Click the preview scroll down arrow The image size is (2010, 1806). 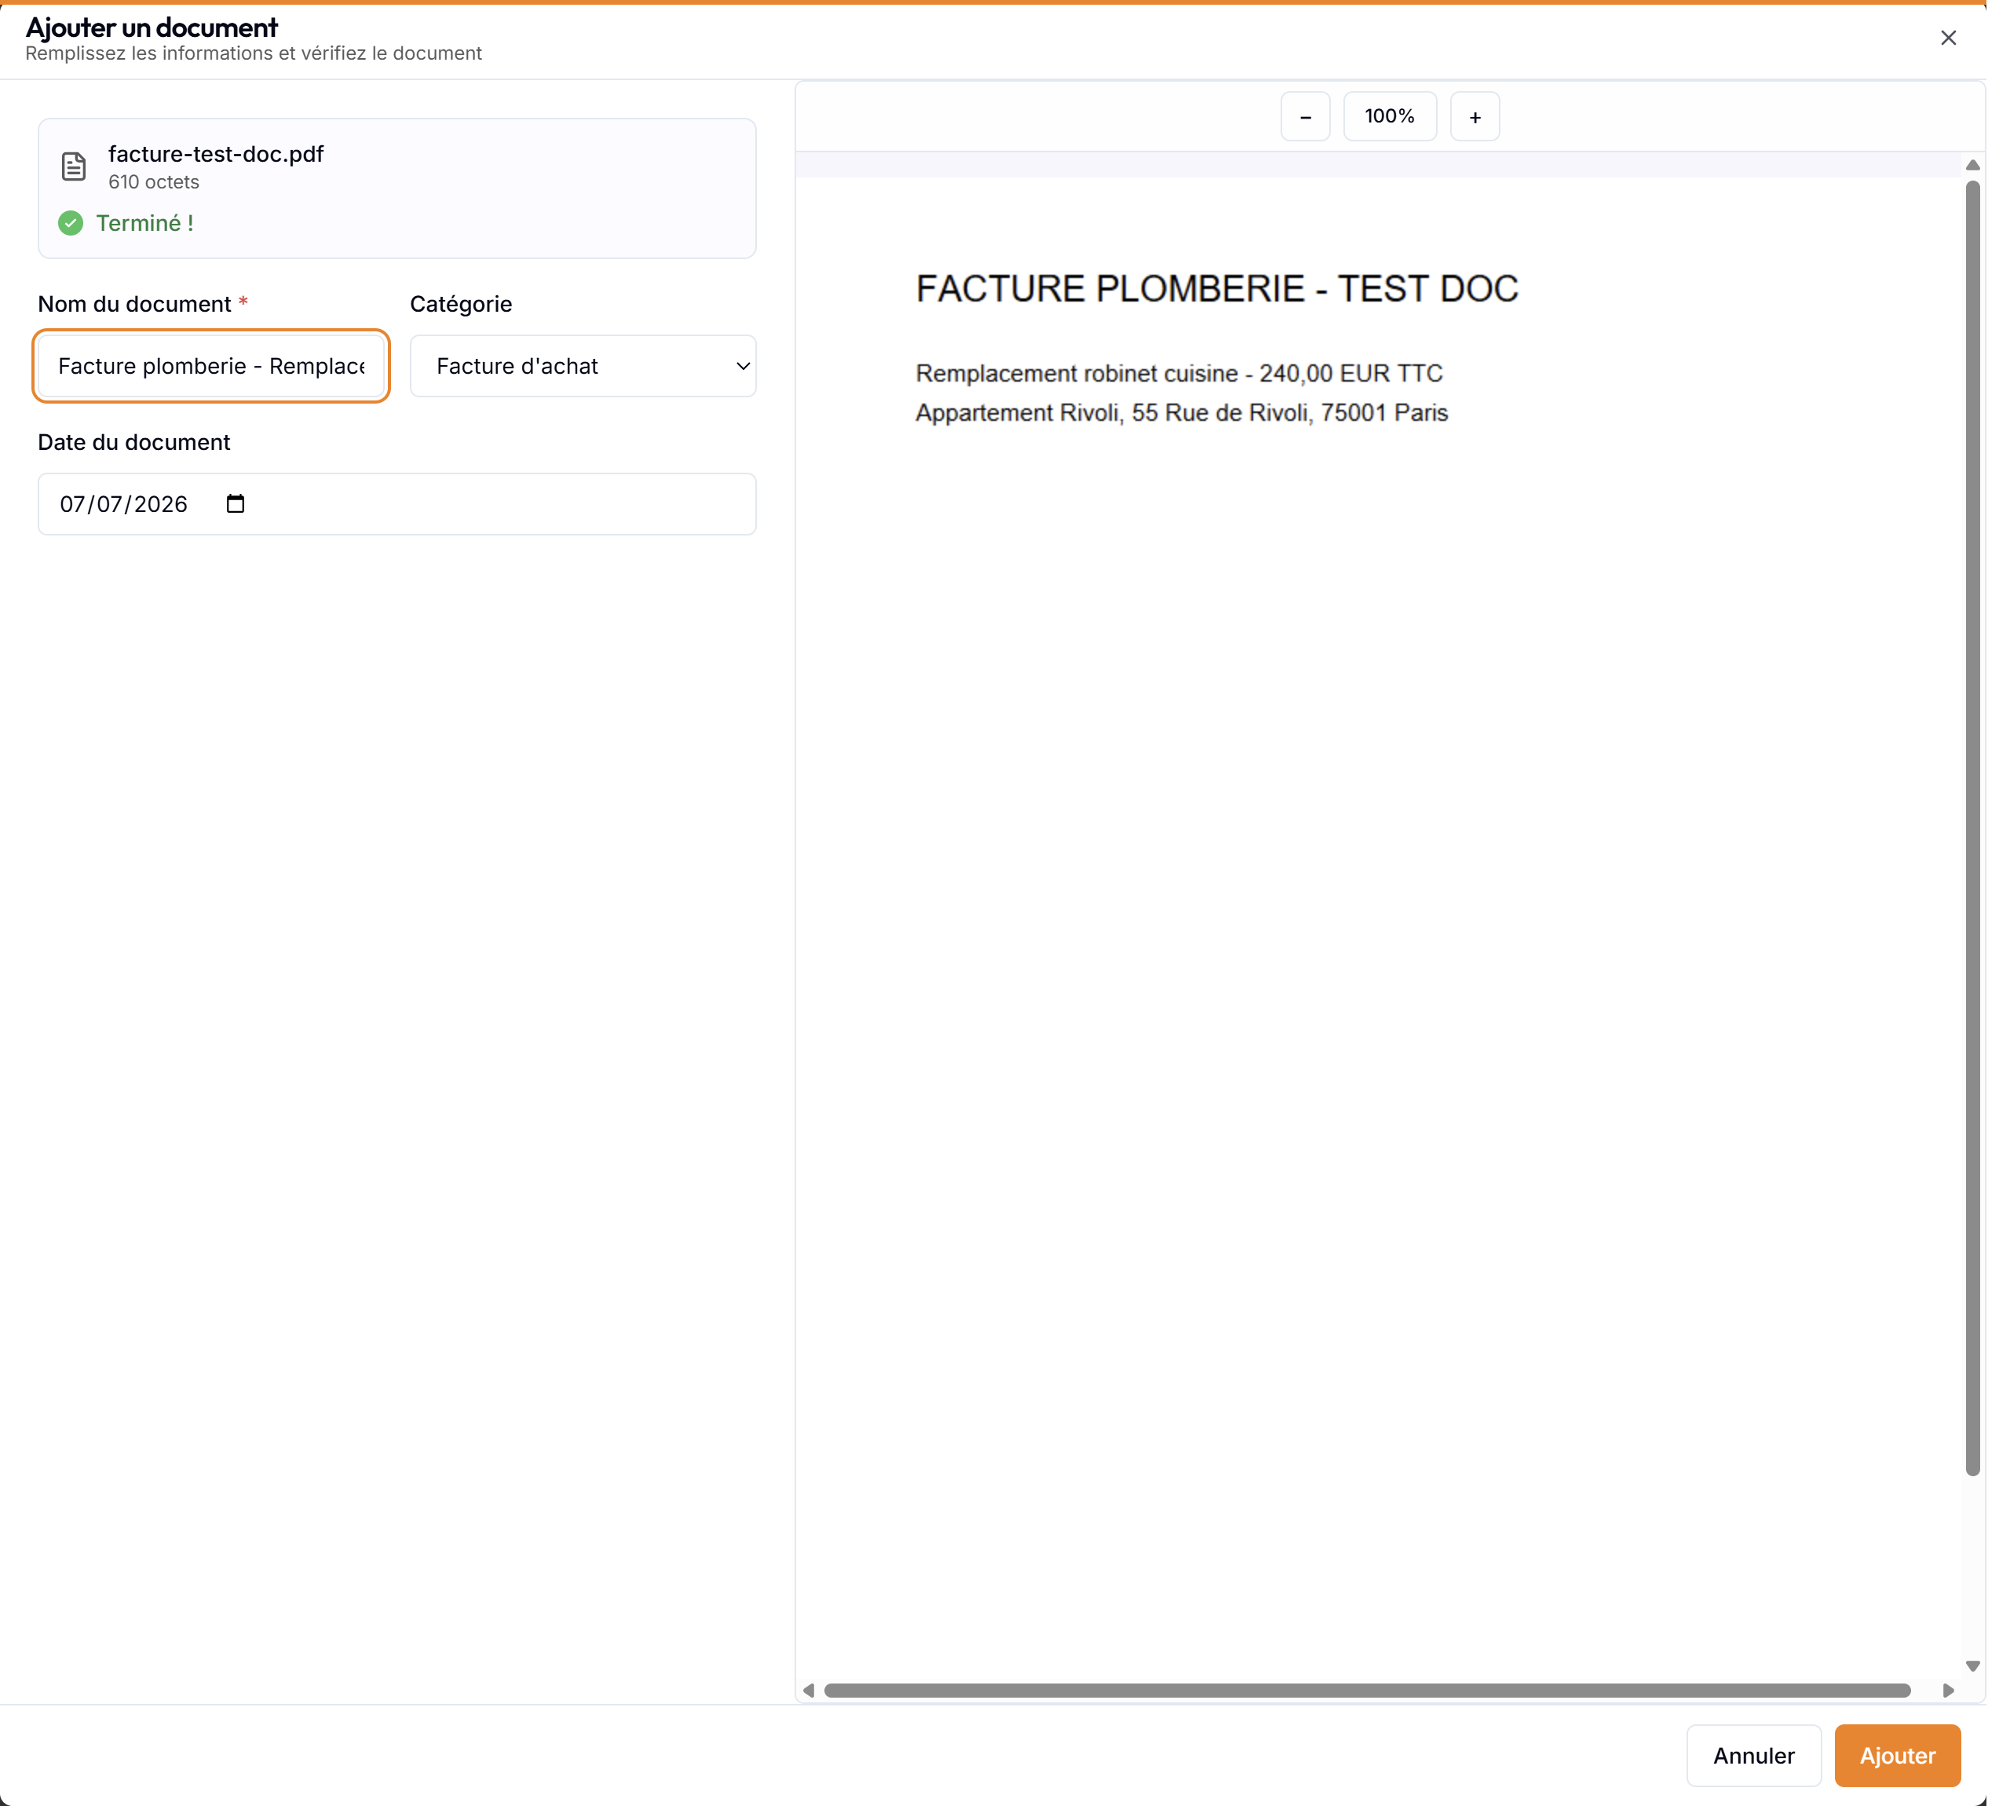(1972, 1666)
